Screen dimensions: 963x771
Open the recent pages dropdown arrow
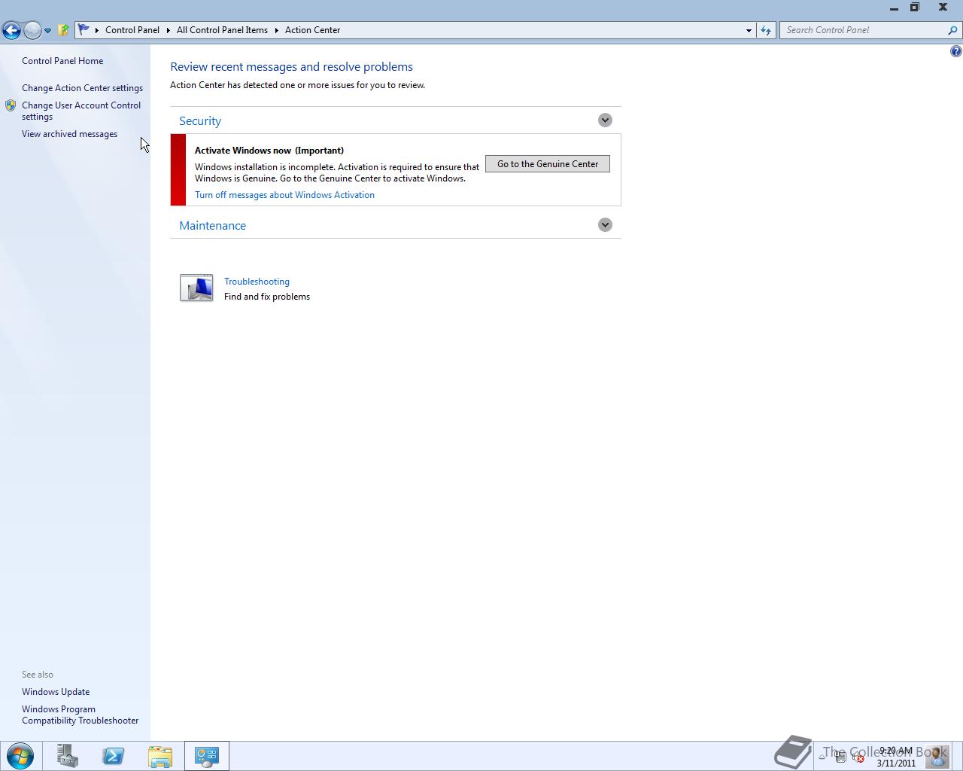tap(47, 31)
